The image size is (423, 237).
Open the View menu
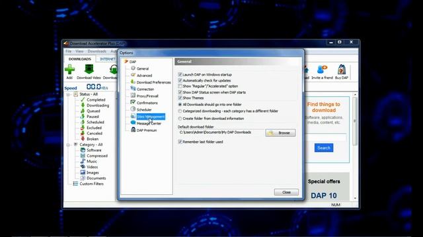tap(79, 51)
